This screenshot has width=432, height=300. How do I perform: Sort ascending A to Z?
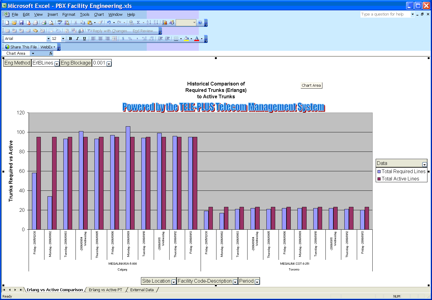click(x=149, y=23)
